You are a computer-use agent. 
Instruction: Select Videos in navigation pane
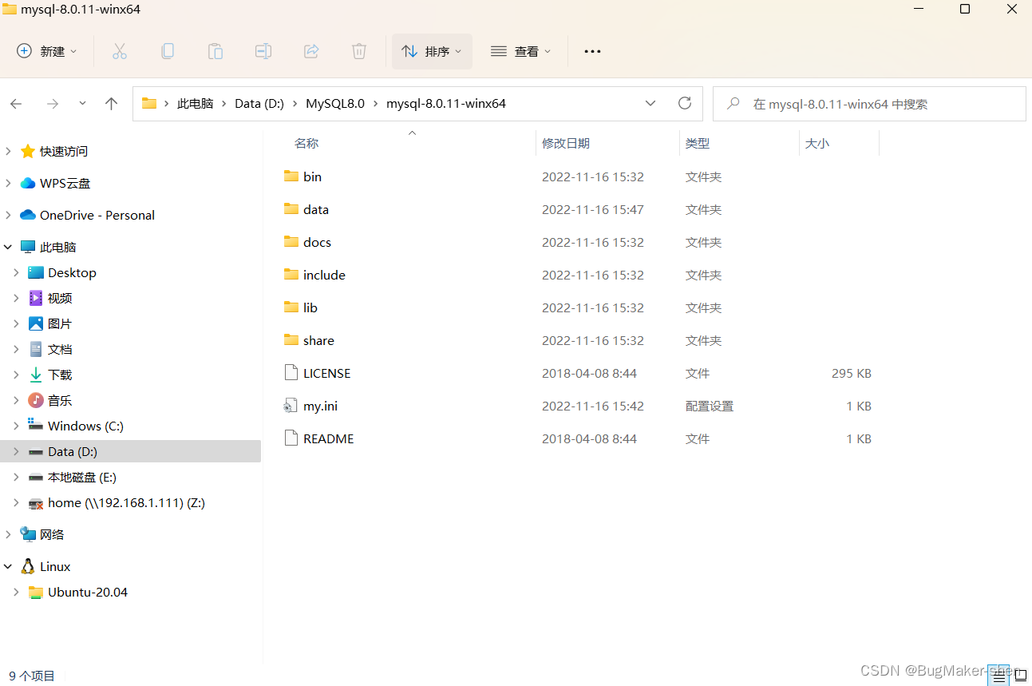click(60, 298)
